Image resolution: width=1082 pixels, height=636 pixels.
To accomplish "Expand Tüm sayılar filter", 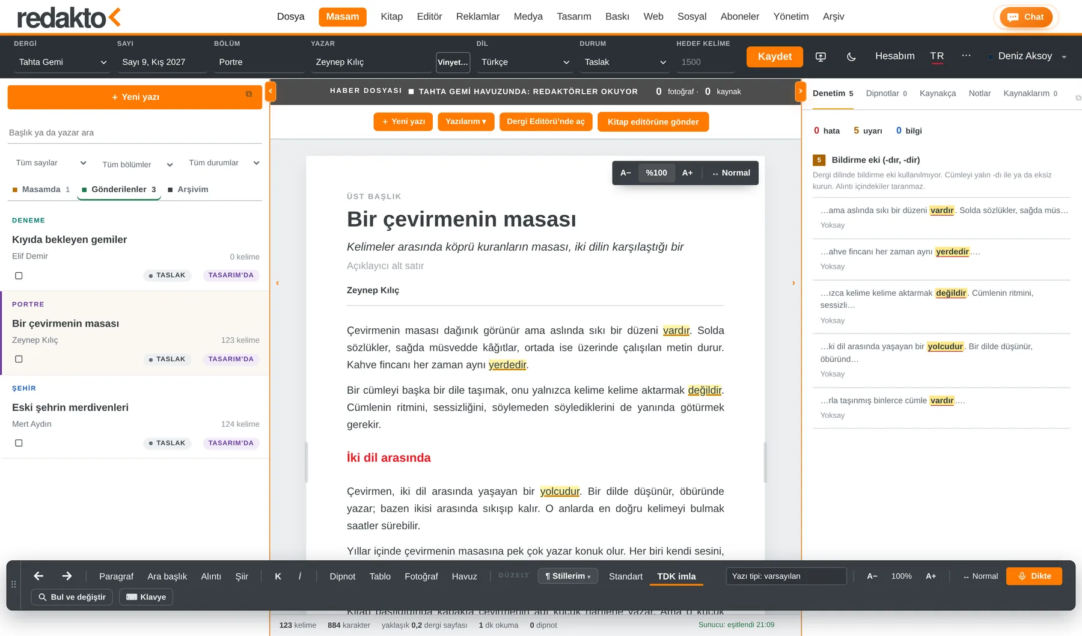I will point(51,163).
